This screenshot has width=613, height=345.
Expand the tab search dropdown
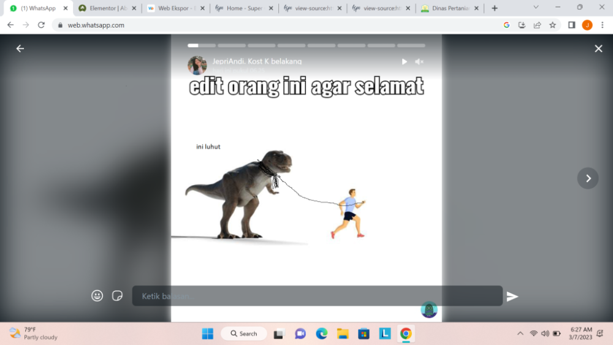point(536,8)
